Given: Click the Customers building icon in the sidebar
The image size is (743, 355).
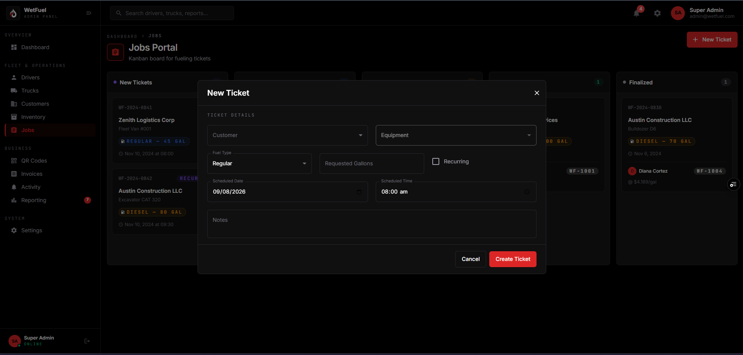Looking at the screenshot, I should [14, 104].
